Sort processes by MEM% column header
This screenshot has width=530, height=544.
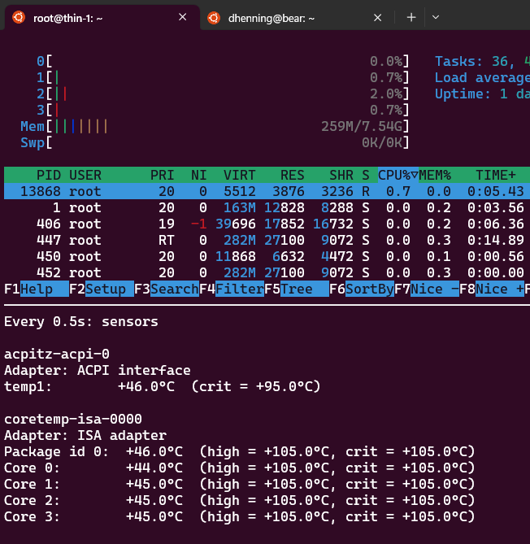point(435,175)
